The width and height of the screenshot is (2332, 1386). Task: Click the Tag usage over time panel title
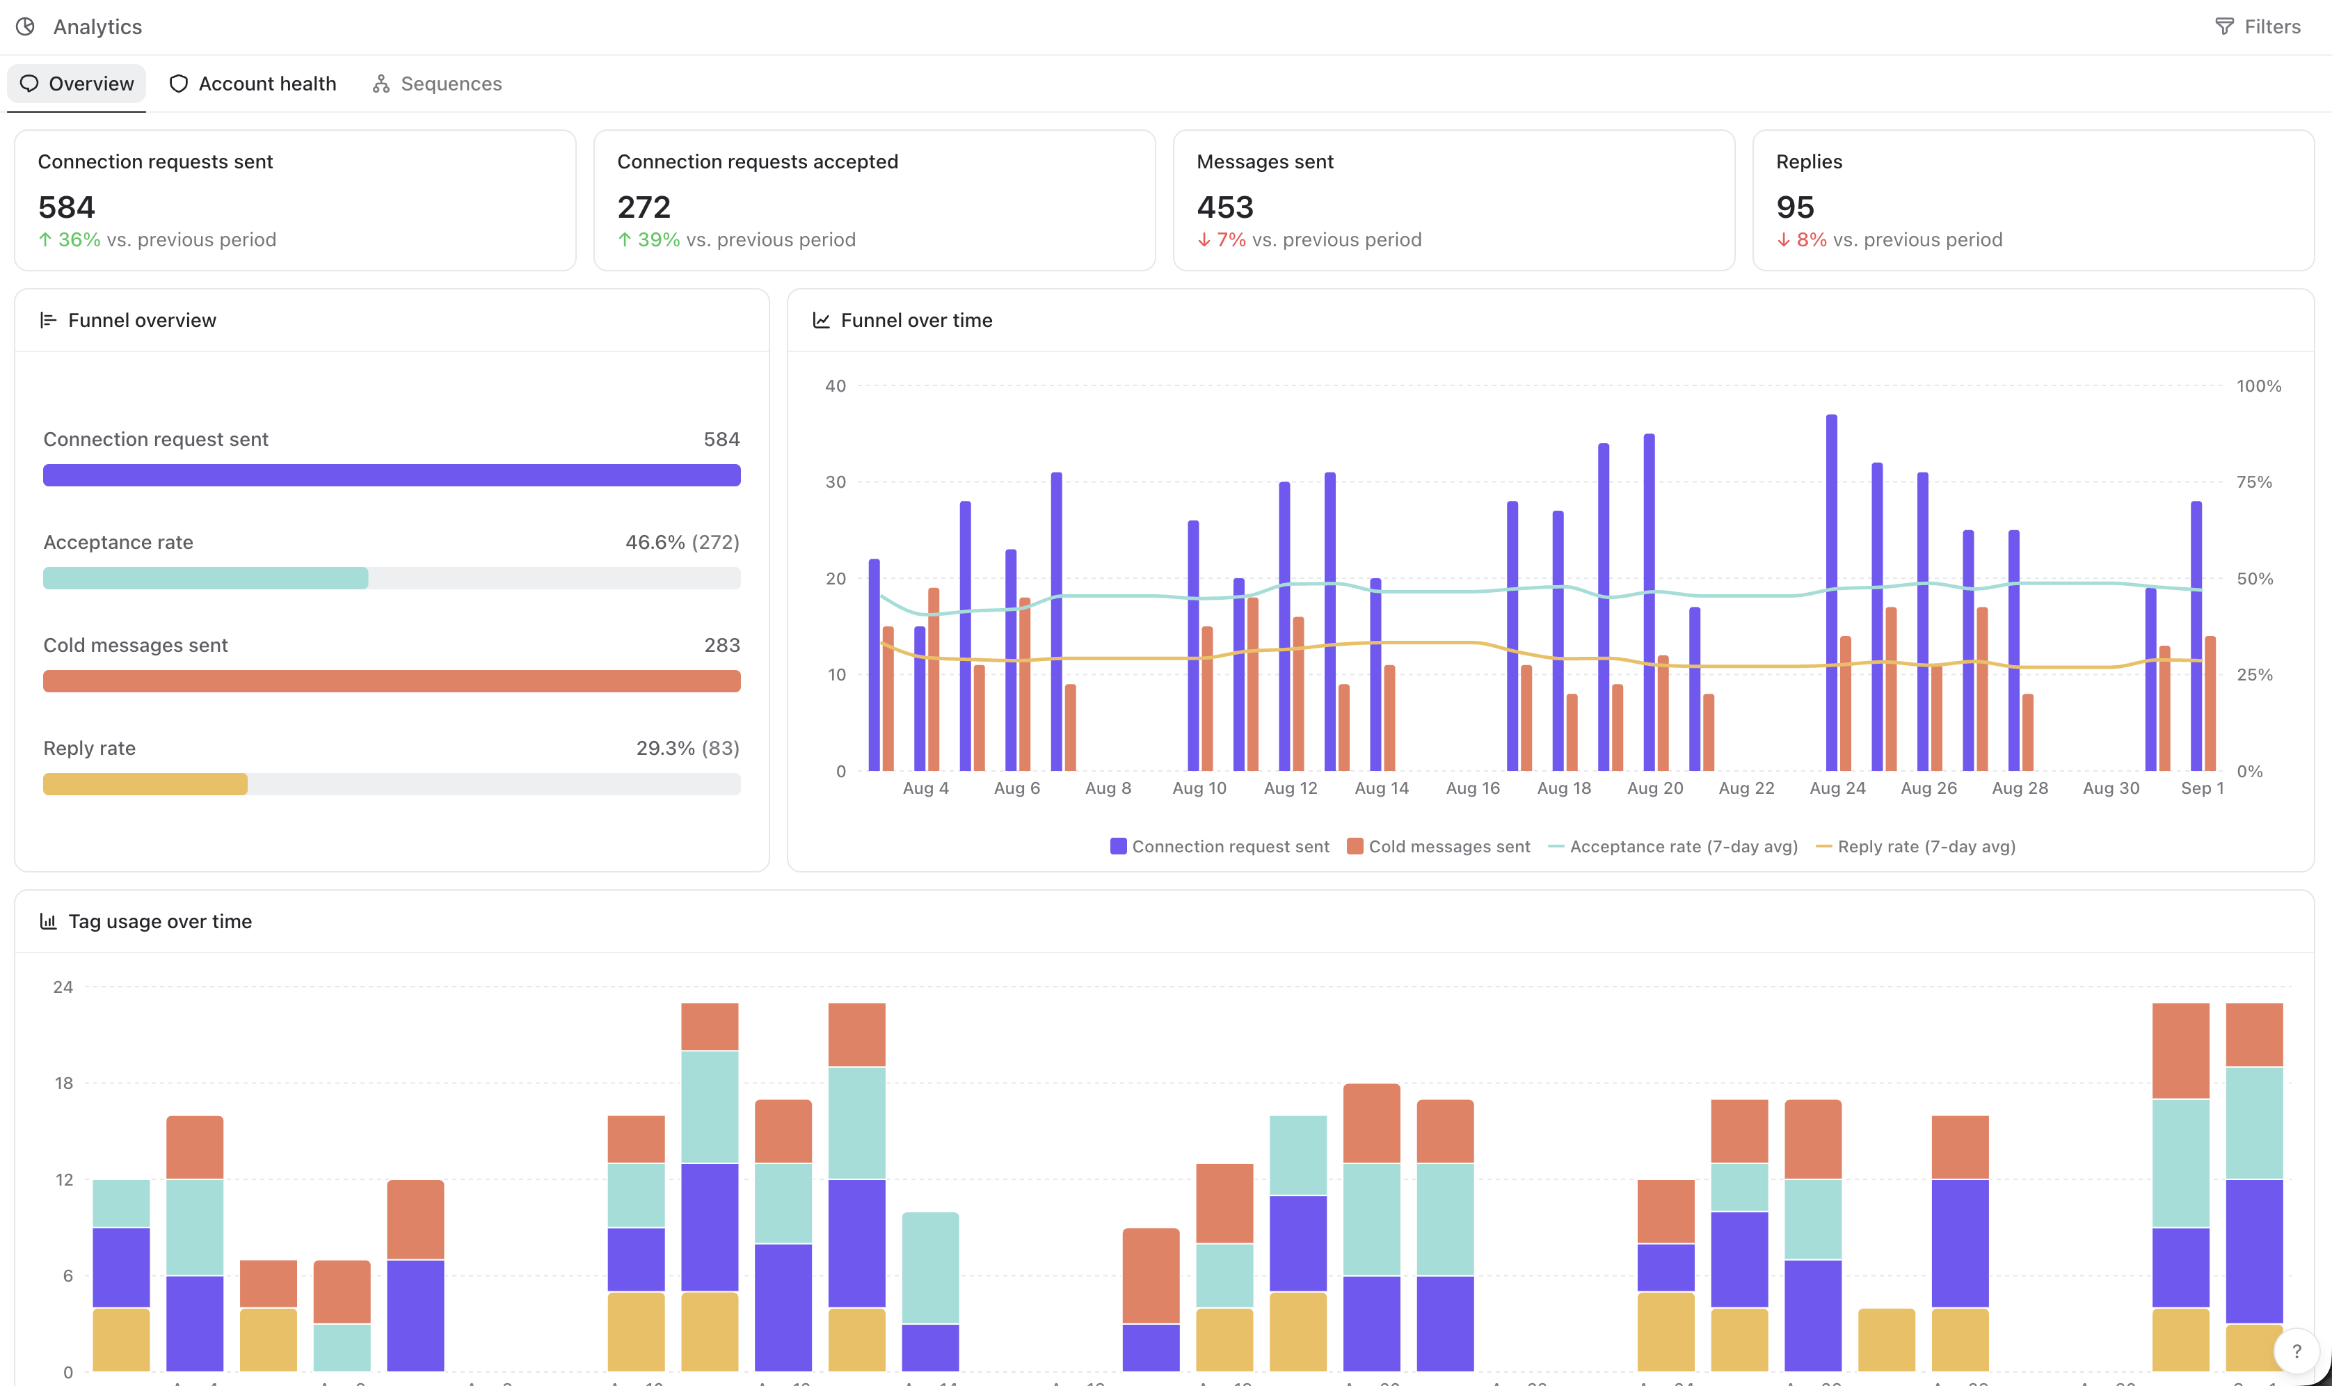161,922
